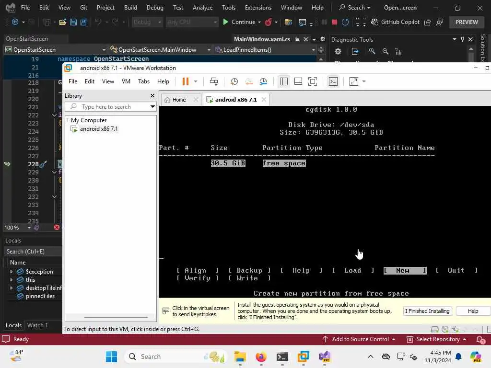Click the Home tab icon in VMware
This screenshot has height=368, width=491.
point(167,100)
